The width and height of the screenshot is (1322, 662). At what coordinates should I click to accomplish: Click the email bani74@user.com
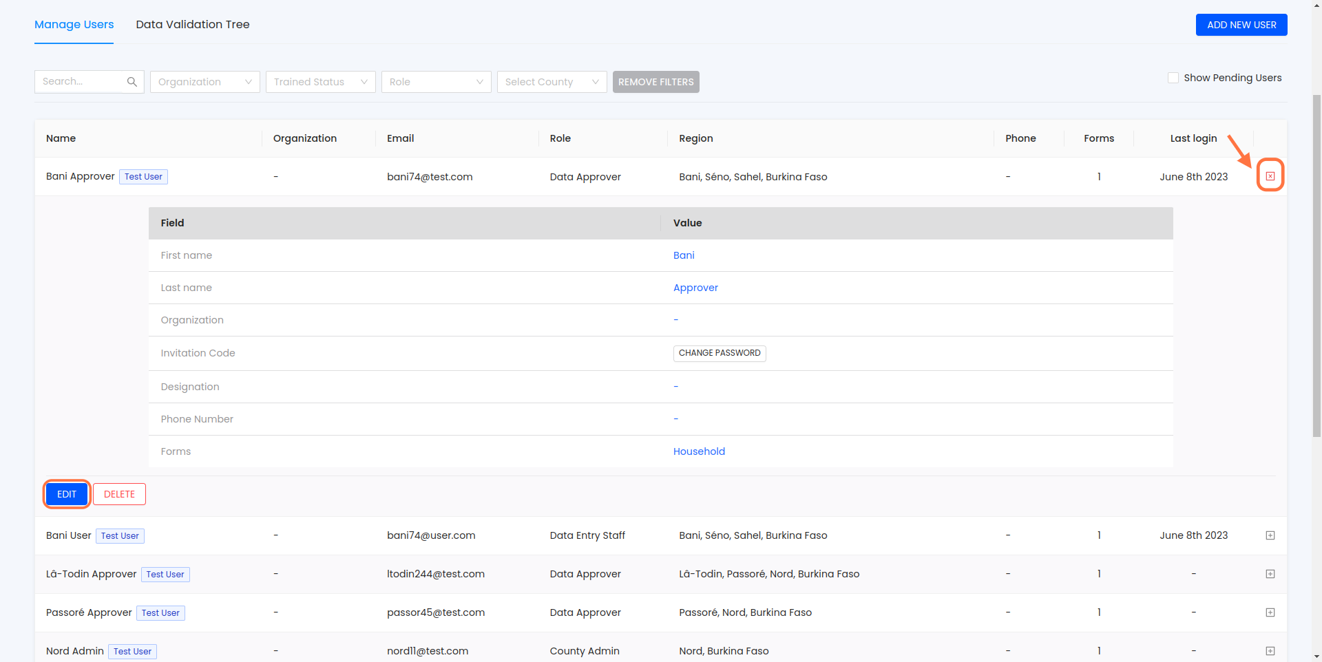tap(431, 535)
